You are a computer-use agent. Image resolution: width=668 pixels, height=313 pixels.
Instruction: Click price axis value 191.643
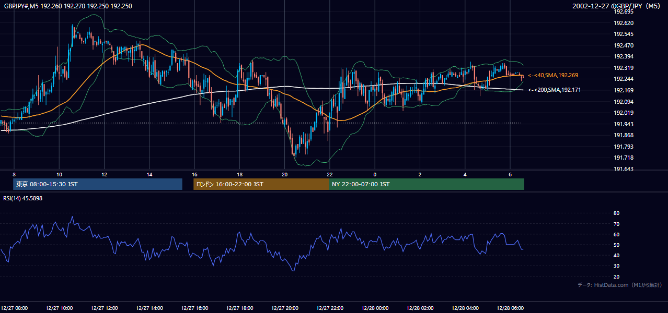coord(624,169)
